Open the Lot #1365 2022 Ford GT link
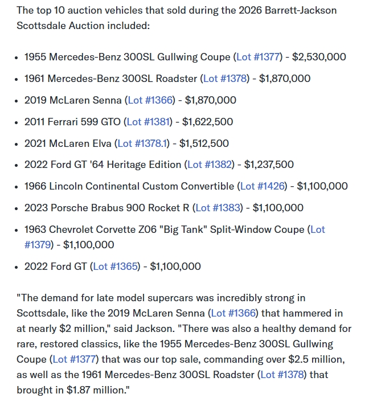Viewport: 381px width, 402px height. (x=116, y=266)
